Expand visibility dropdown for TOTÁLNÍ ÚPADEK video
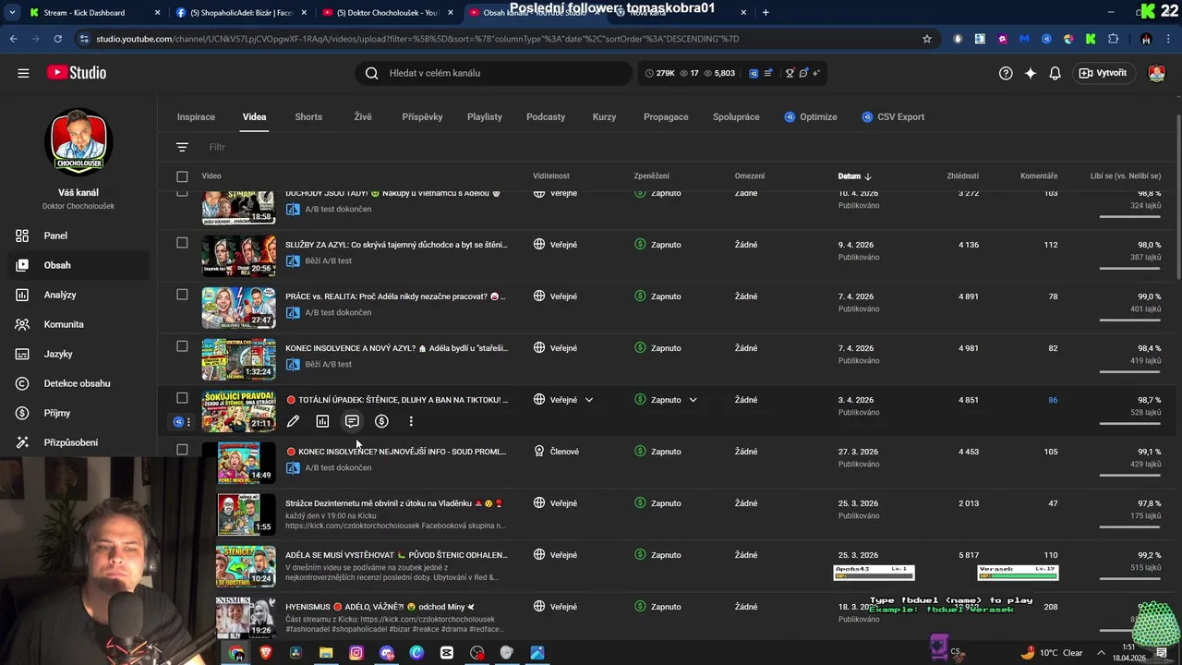This screenshot has height=665, width=1182. [x=589, y=400]
